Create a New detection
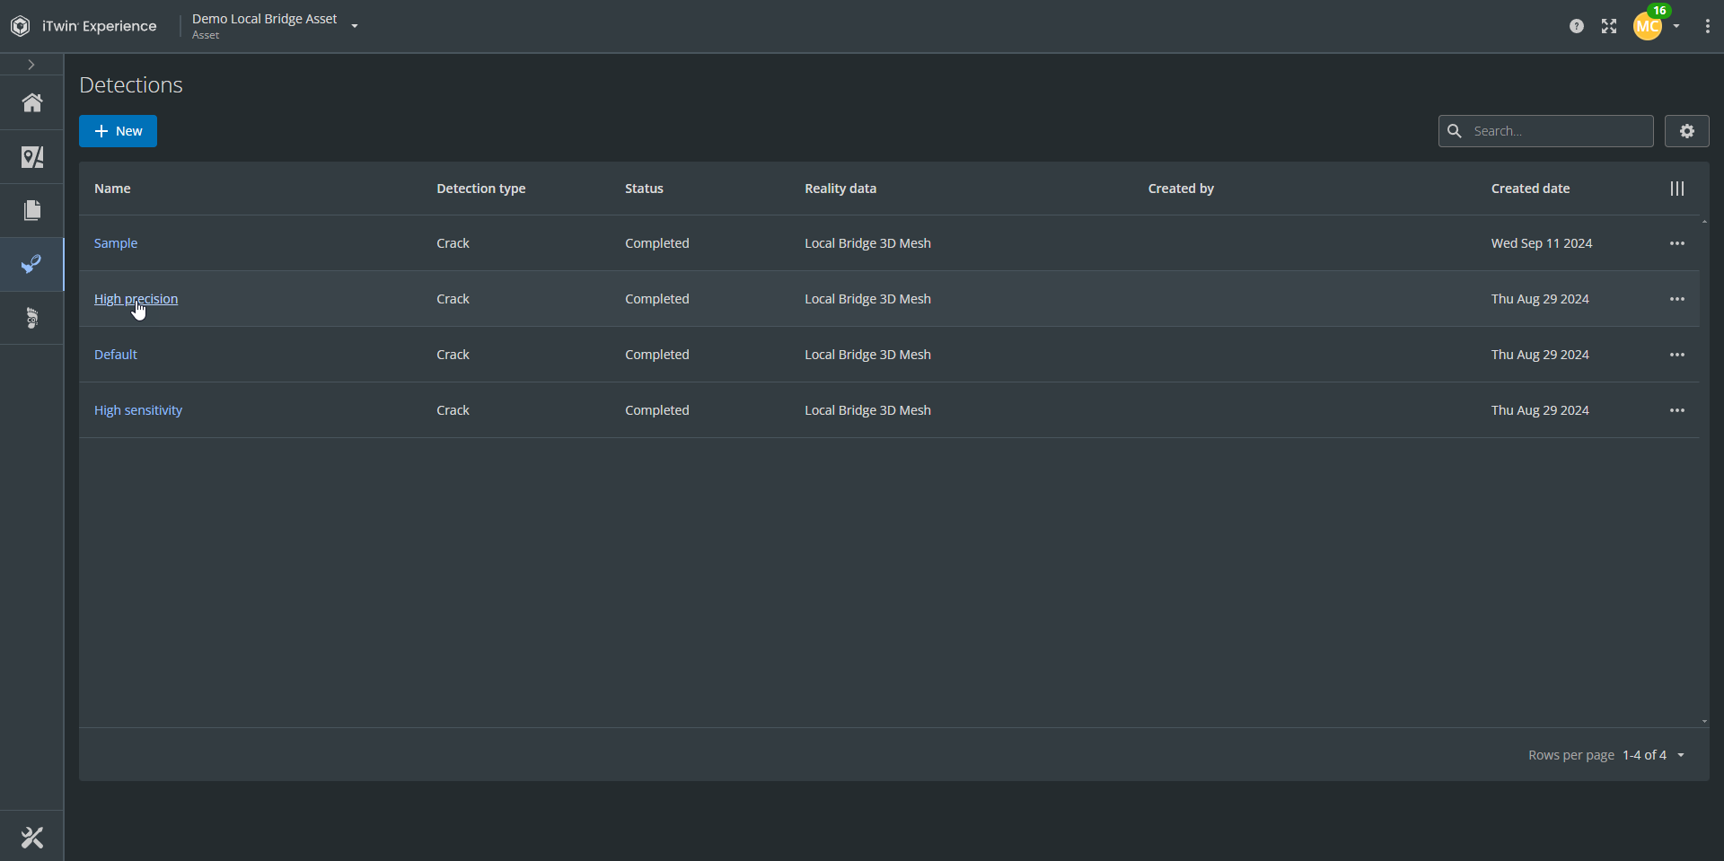 pyautogui.click(x=118, y=131)
